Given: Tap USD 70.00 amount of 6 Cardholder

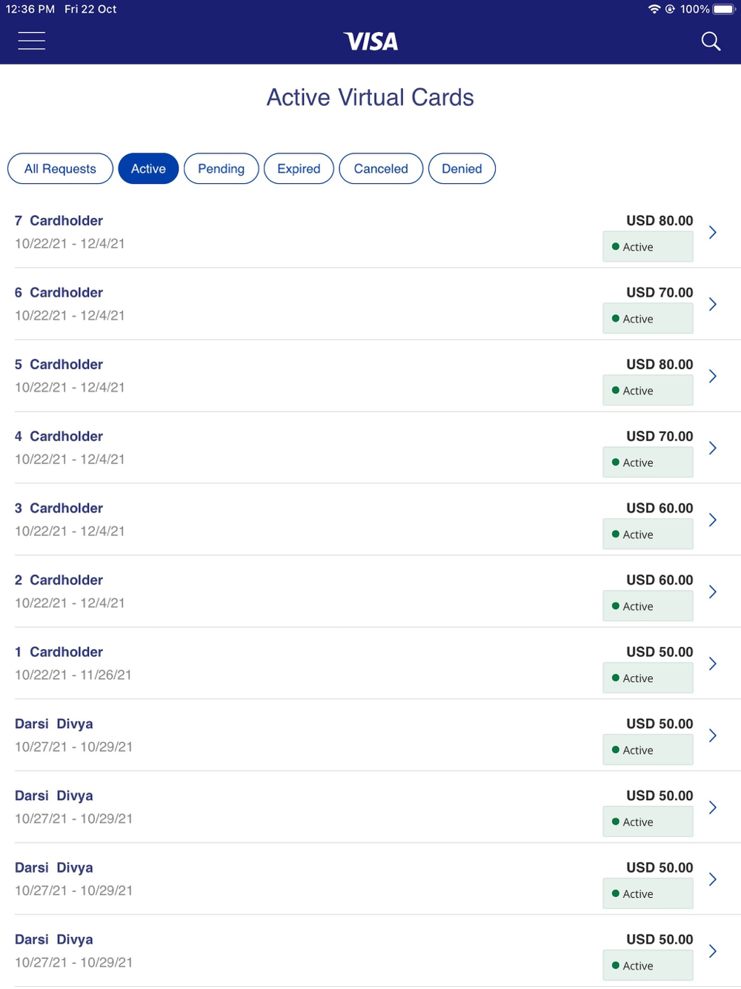Looking at the screenshot, I should click(659, 292).
